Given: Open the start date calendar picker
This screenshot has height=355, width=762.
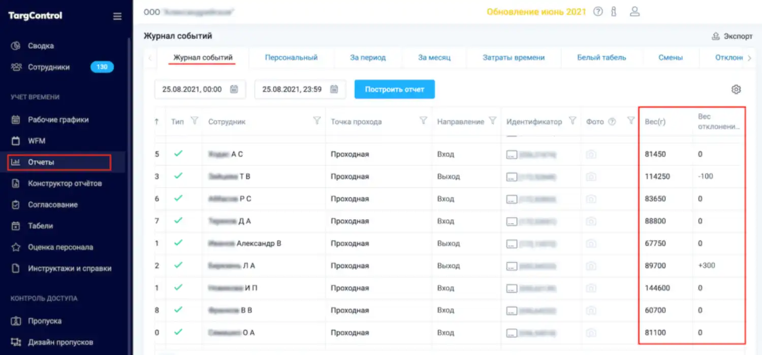Looking at the screenshot, I should (x=233, y=88).
